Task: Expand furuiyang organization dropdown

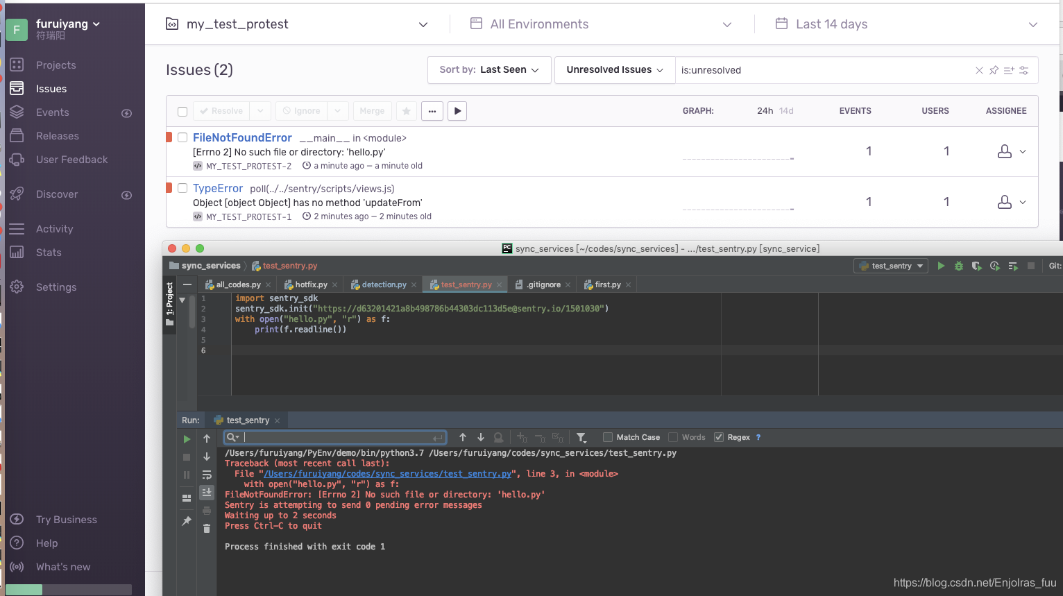Action: [68, 24]
